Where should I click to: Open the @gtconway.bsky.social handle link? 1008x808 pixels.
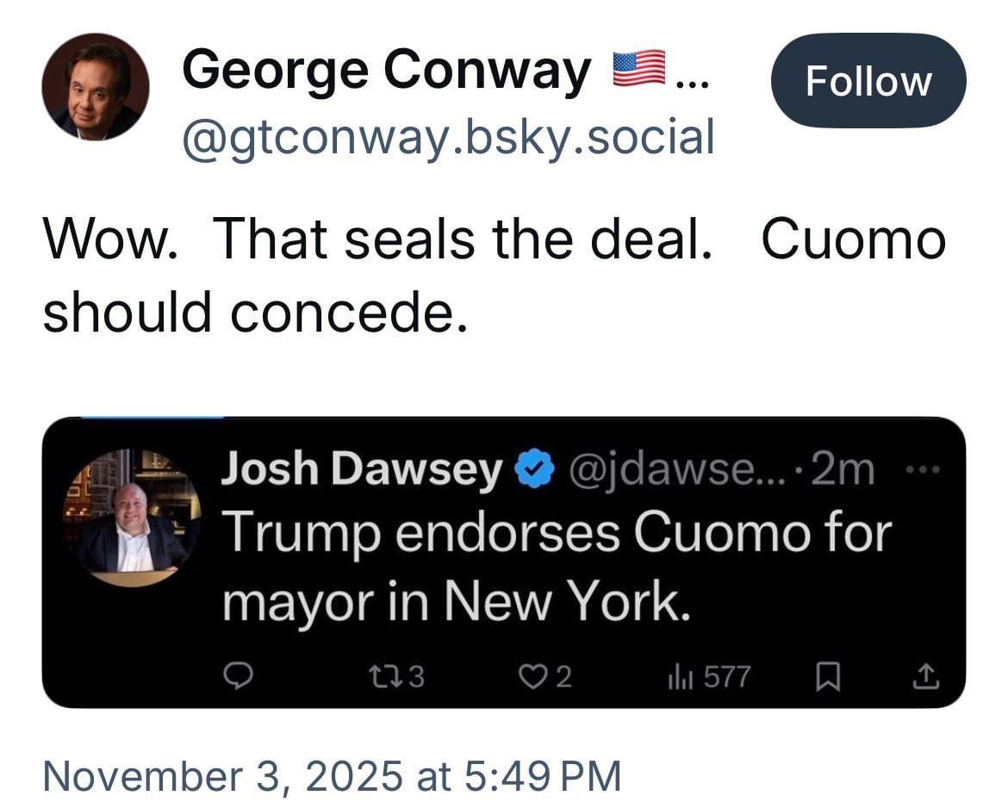point(447,137)
